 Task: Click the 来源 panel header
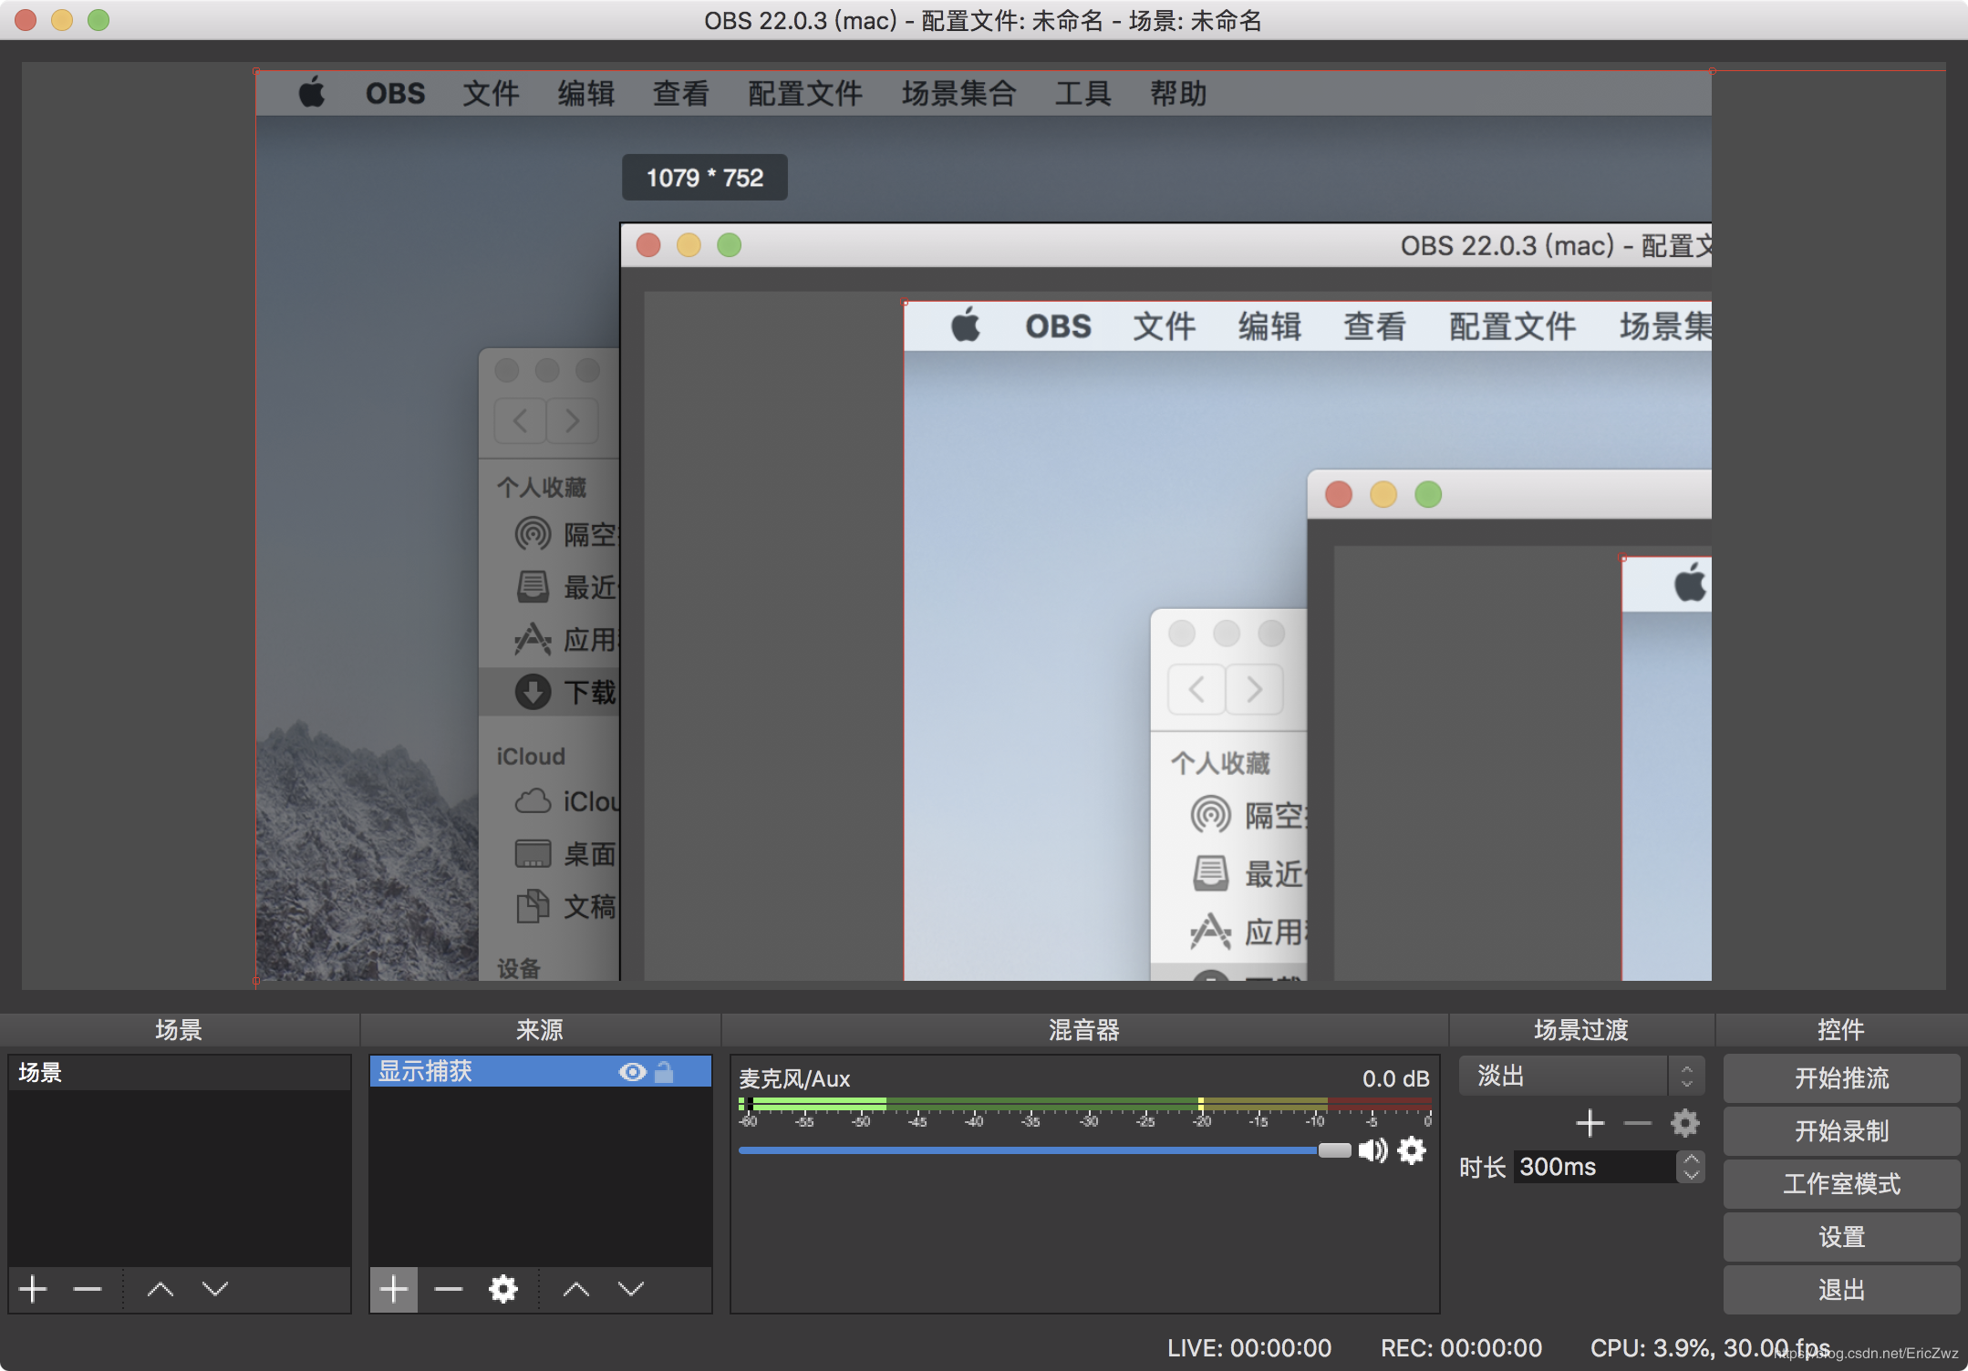point(540,1030)
